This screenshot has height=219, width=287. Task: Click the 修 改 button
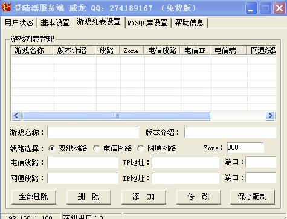199,197
